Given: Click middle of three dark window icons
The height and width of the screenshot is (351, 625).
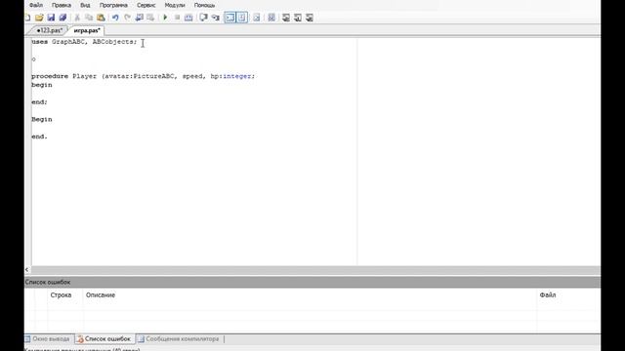Looking at the screenshot, I should pos(298,18).
